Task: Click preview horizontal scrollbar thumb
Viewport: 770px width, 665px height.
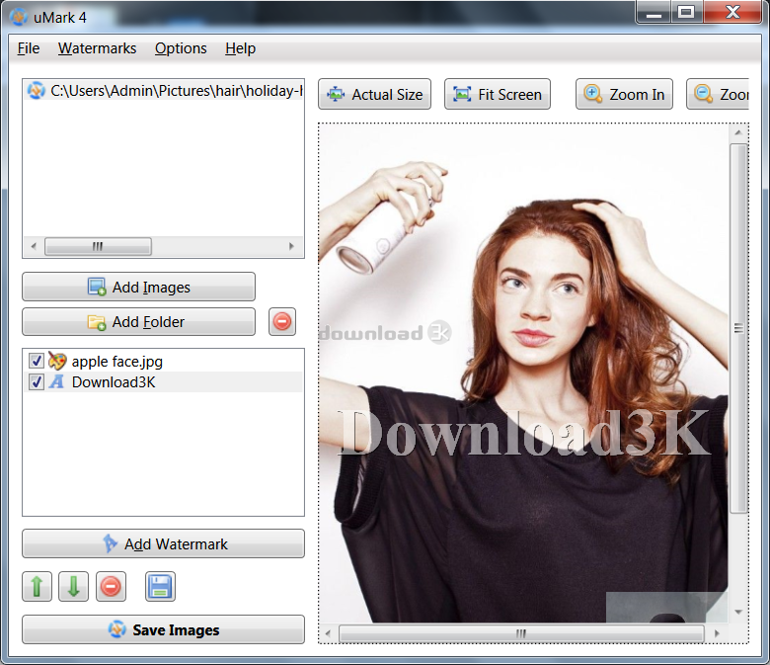Action: pos(521,633)
